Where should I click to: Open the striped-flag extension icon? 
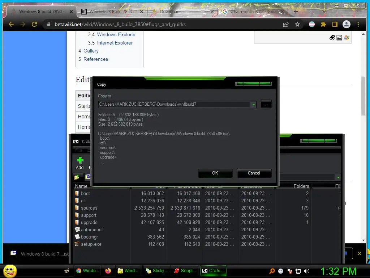tap(312, 24)
